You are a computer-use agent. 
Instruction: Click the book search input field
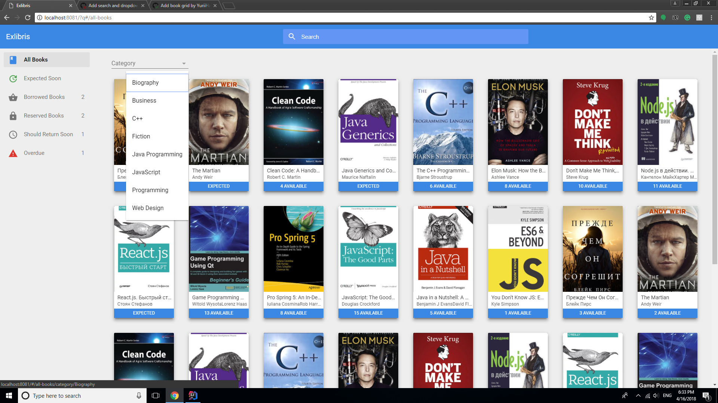[x=406, y=37]
